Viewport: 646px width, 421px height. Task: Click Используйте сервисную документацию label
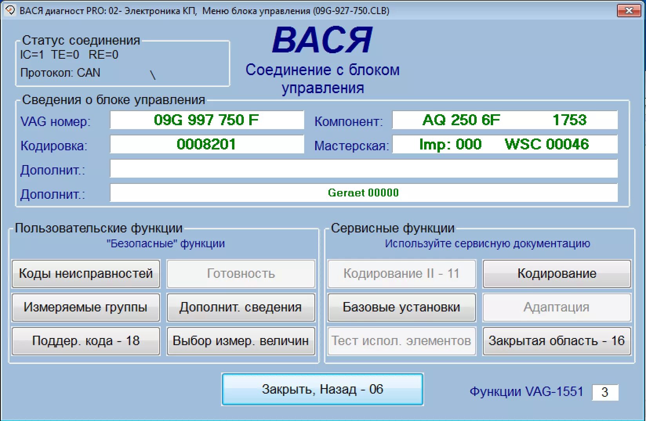pos(487,244)
